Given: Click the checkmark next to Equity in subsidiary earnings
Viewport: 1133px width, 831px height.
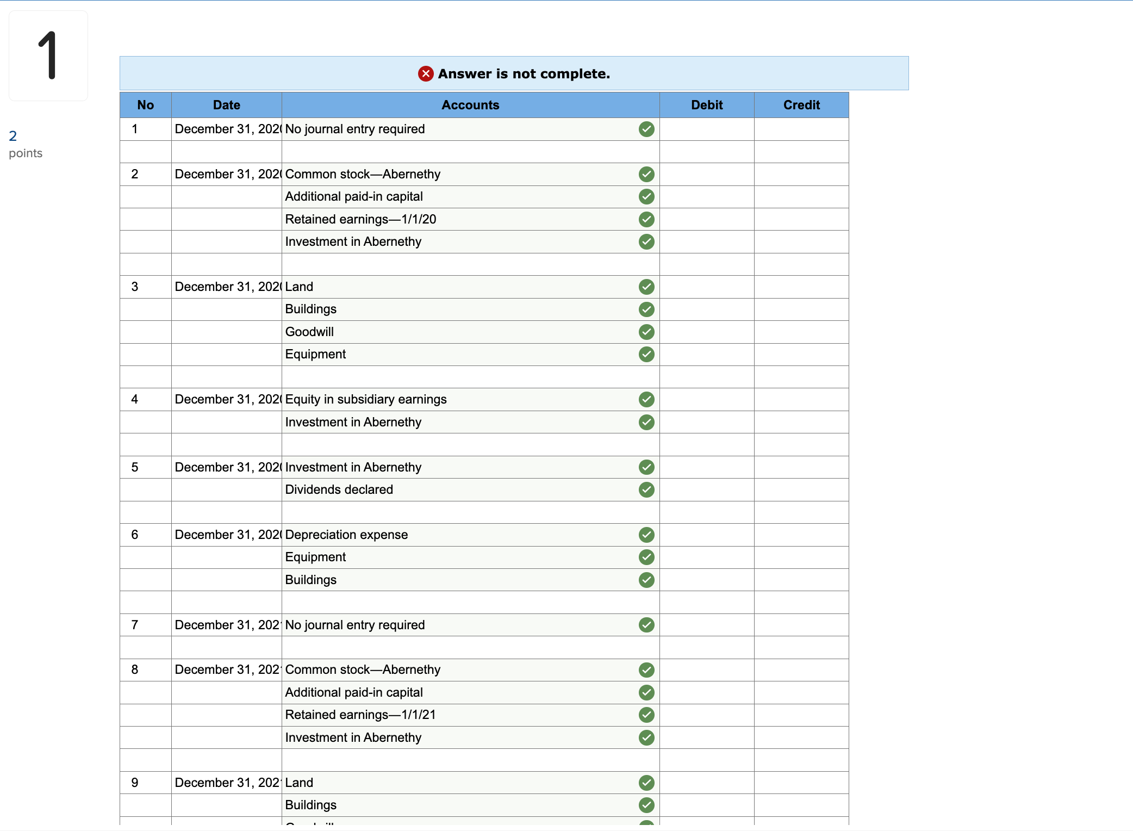Looking at the screenshot, I should click(646, 399).
